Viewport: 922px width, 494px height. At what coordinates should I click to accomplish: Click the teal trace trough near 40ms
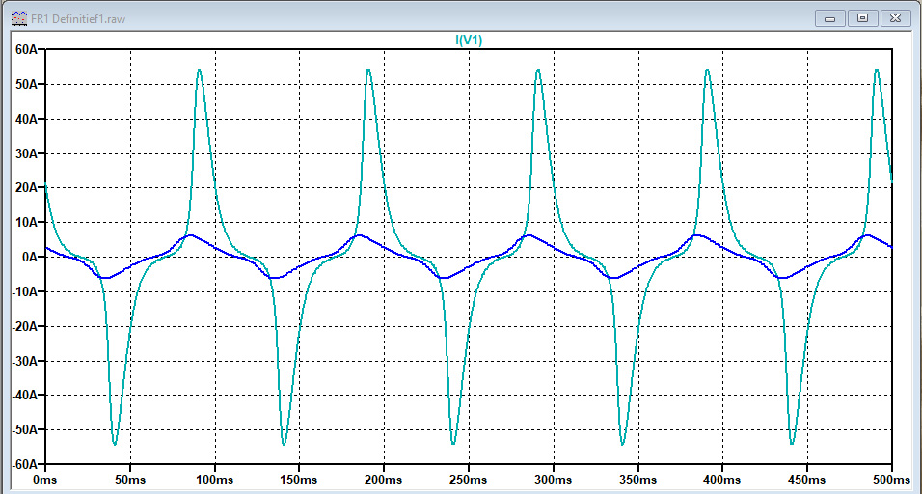click(x=115, y=444)
